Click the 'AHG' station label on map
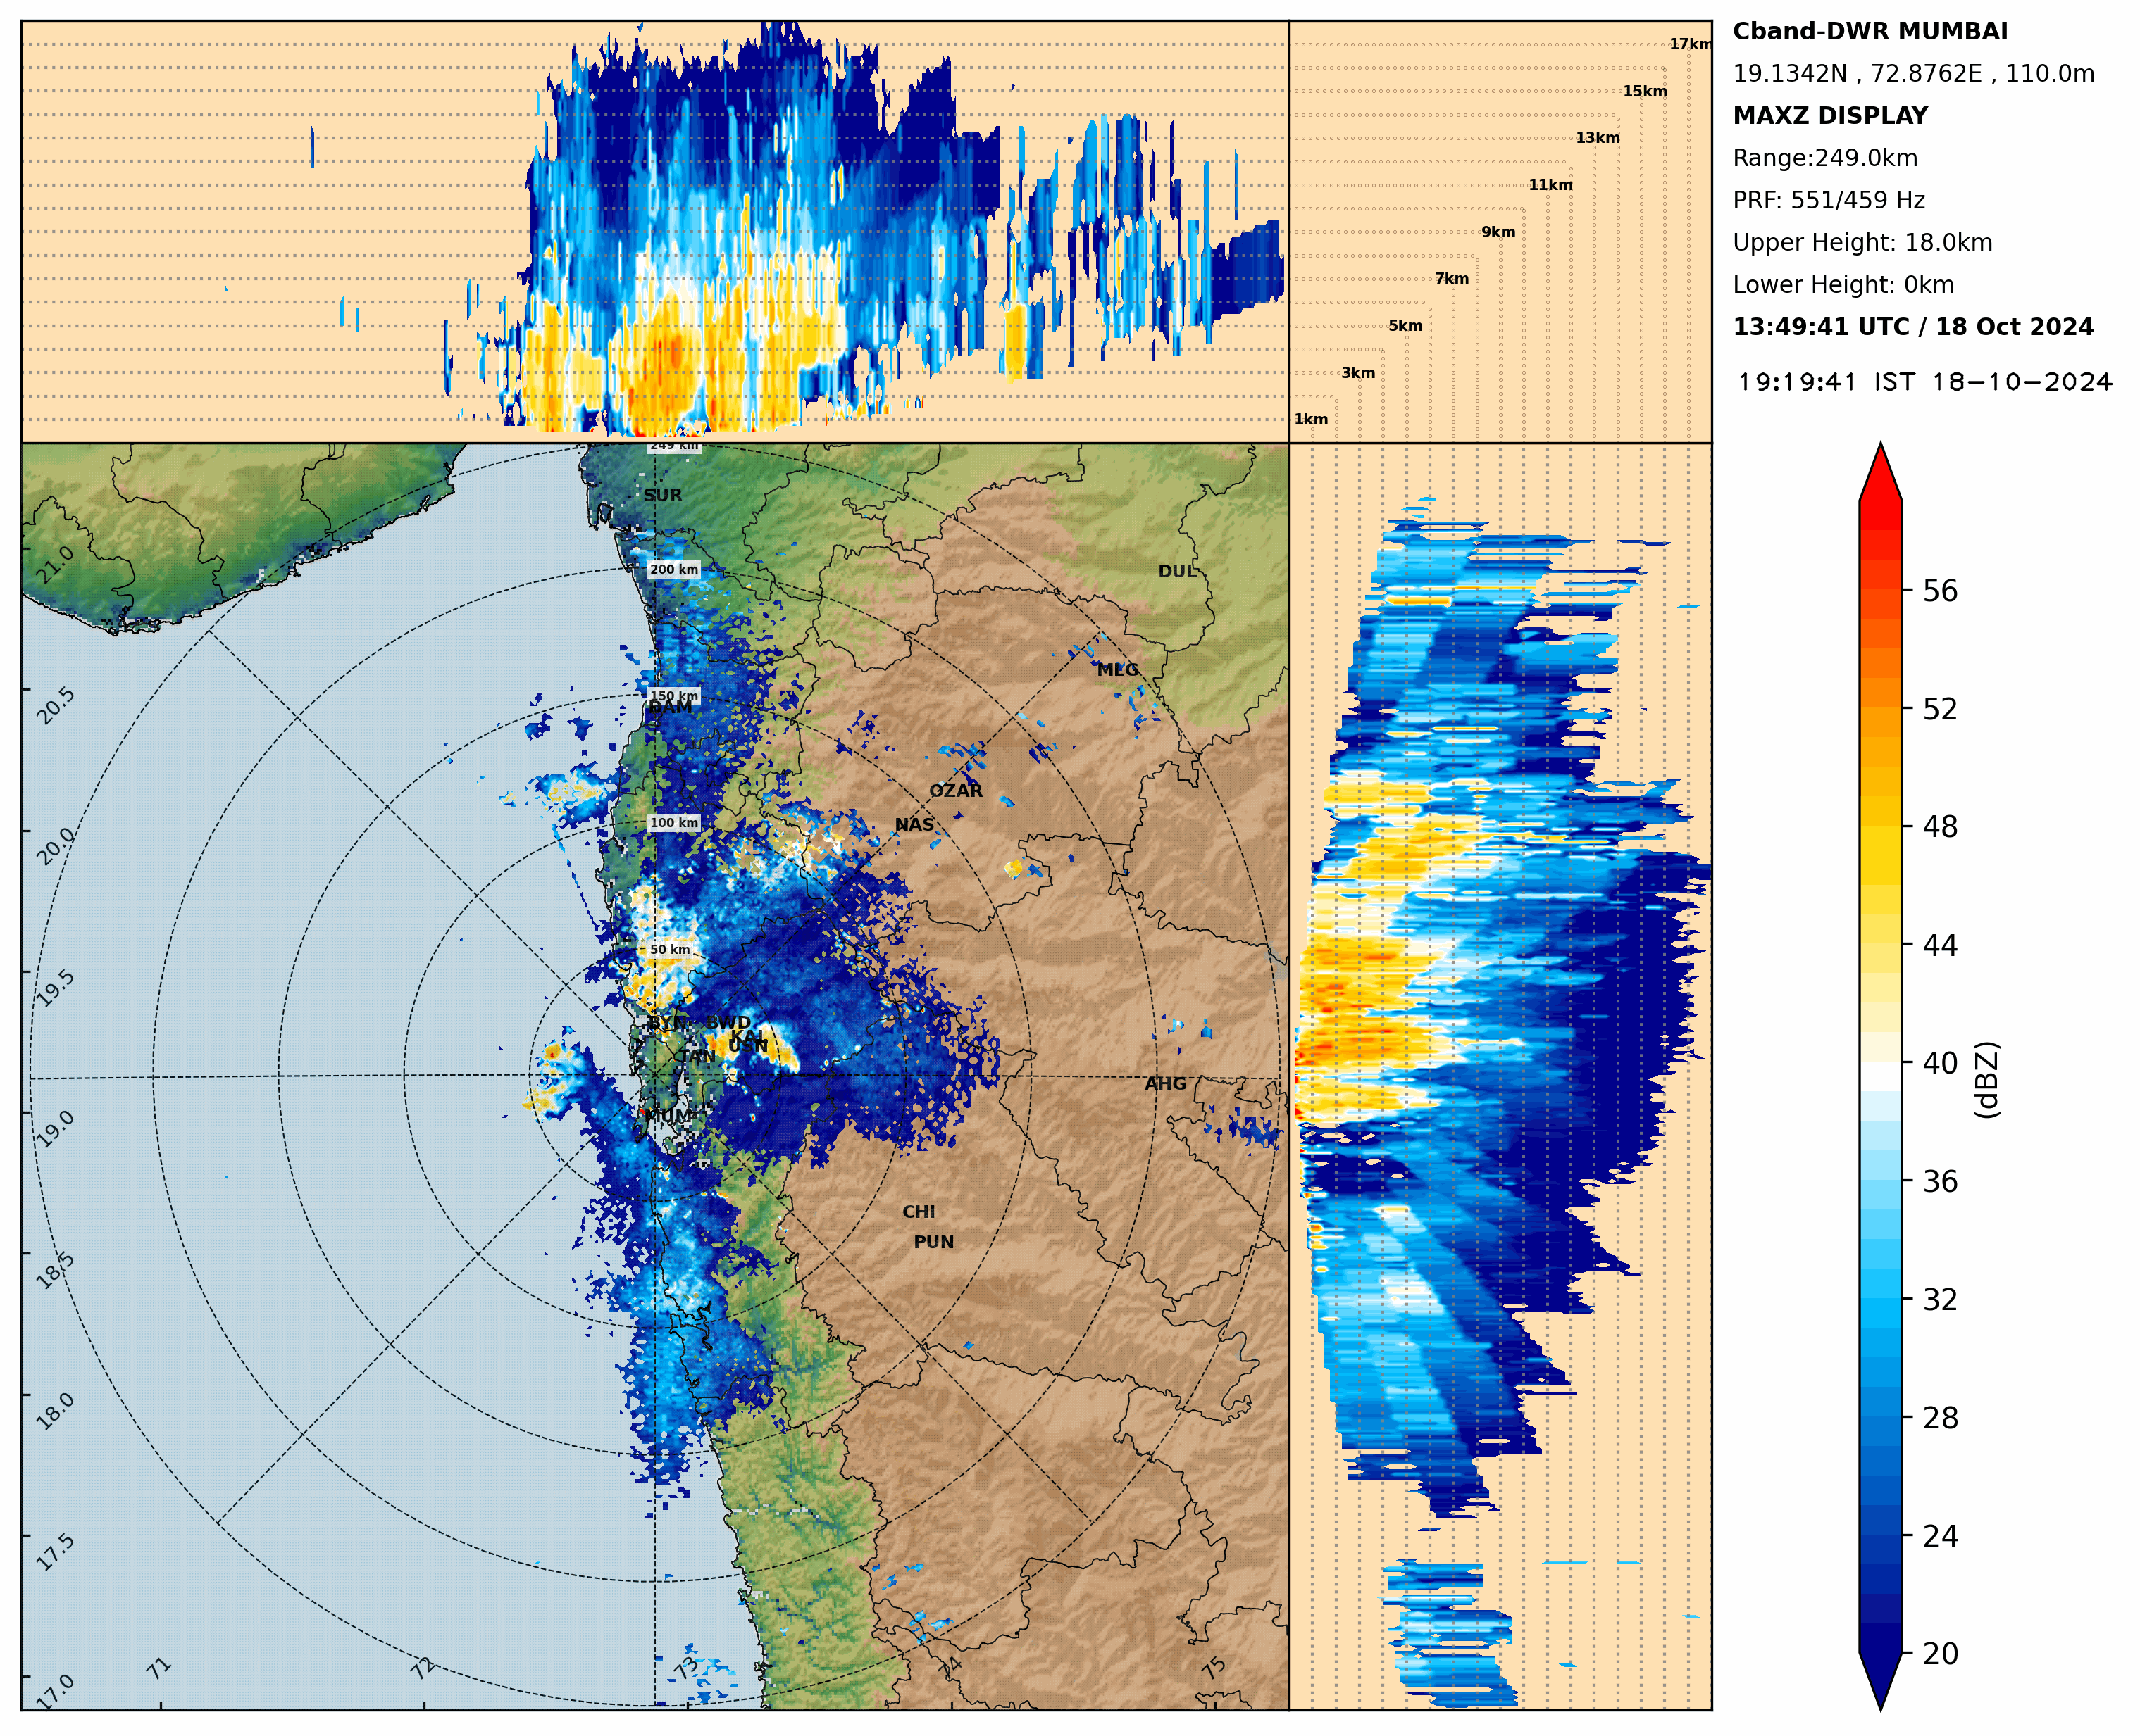This screenshot has width=2140, height=1736. tap(1164, 1084)
